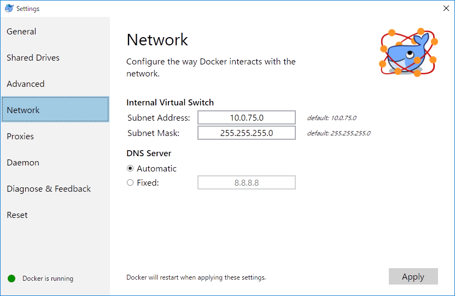This screenshot has height=296, width=455.
Task: Click the Fixed DNS 8.8.8.8 field
Action: coord(247,182)
